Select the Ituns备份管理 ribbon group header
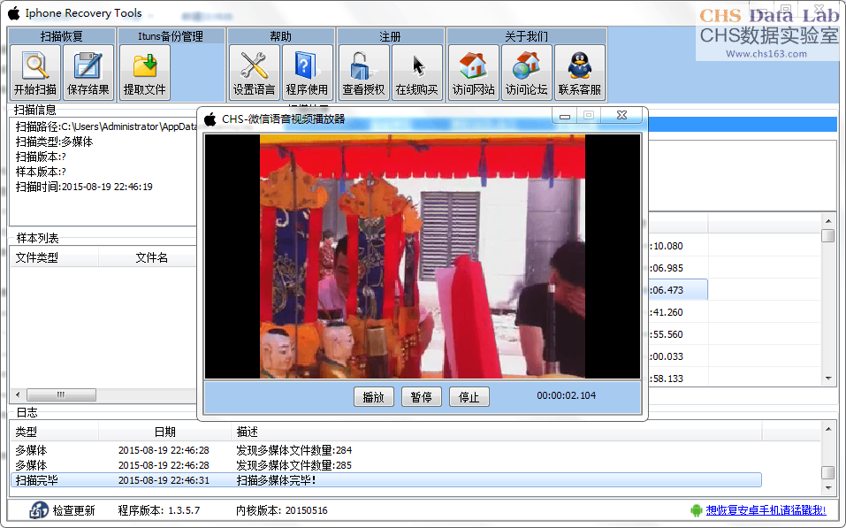Screen dimensions: 846x528 [171, 36]
